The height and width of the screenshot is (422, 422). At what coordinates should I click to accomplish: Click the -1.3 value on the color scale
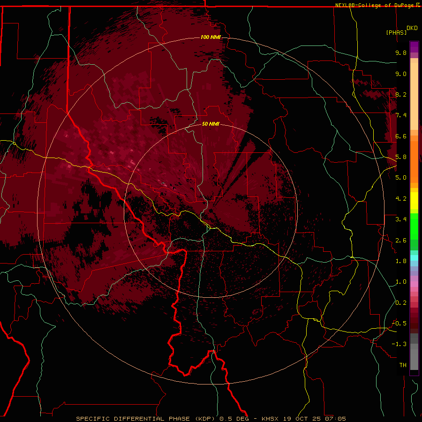[x=399, y=344]
